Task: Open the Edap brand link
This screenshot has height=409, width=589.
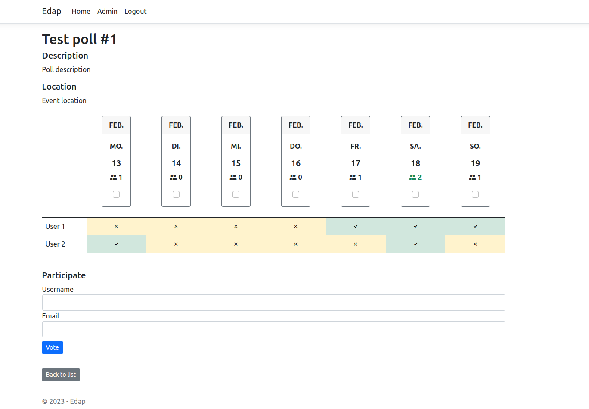Action: [x=51, y=11]
